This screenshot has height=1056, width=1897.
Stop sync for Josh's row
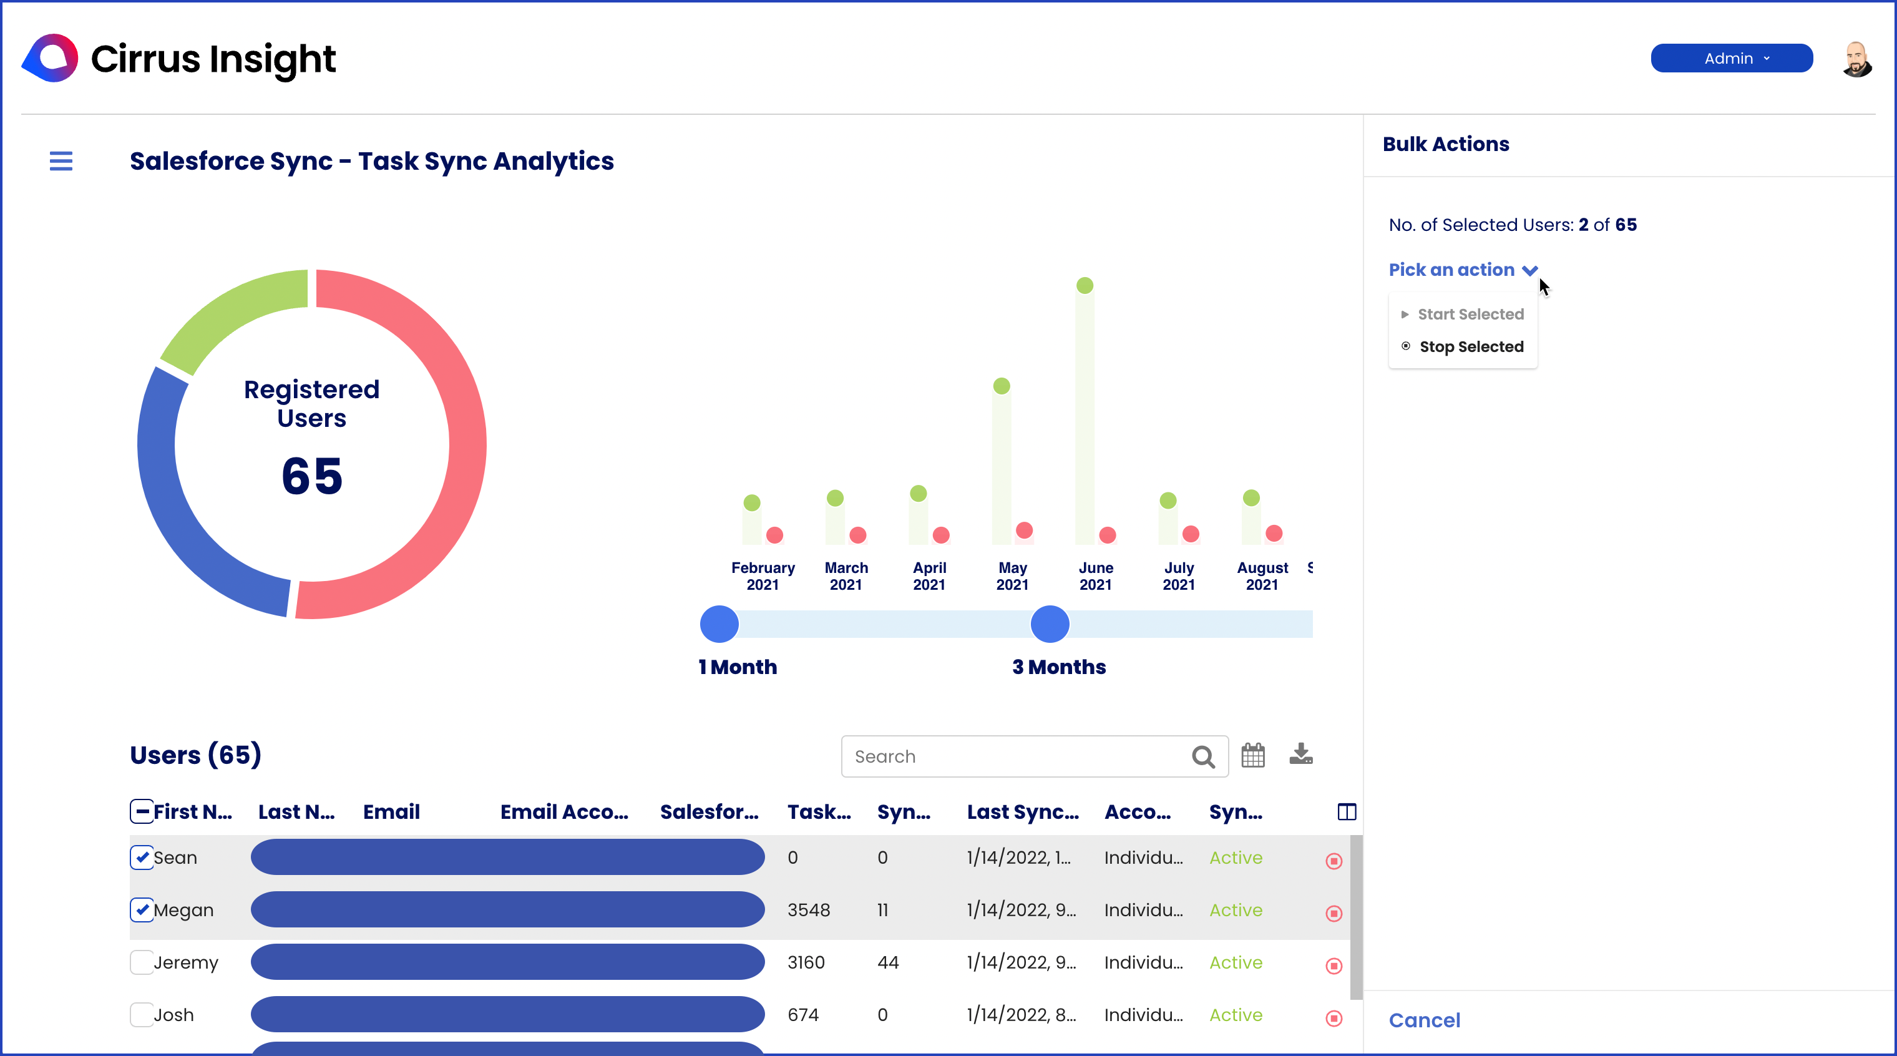pyautogui.click(x=1334, y=1018)
